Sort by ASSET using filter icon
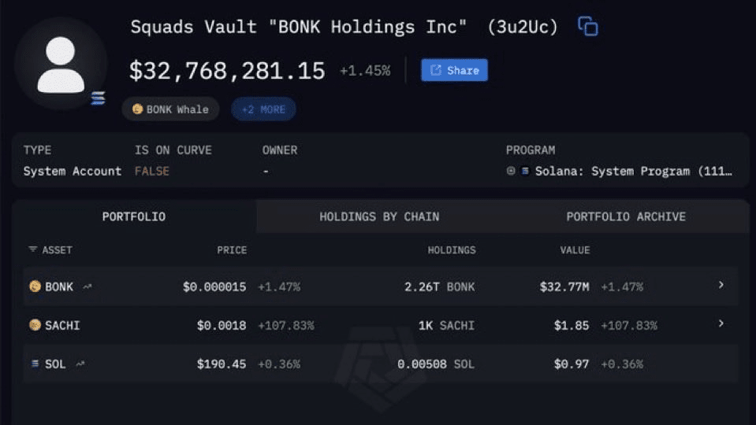The height and width of the screenshot is (425, 756). tap(32, 249)
